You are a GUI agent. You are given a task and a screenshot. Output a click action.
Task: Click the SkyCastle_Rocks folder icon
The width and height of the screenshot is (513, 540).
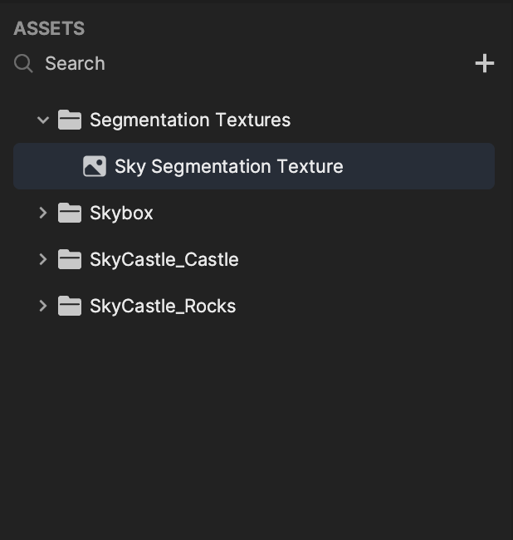(x=70, y=306)
